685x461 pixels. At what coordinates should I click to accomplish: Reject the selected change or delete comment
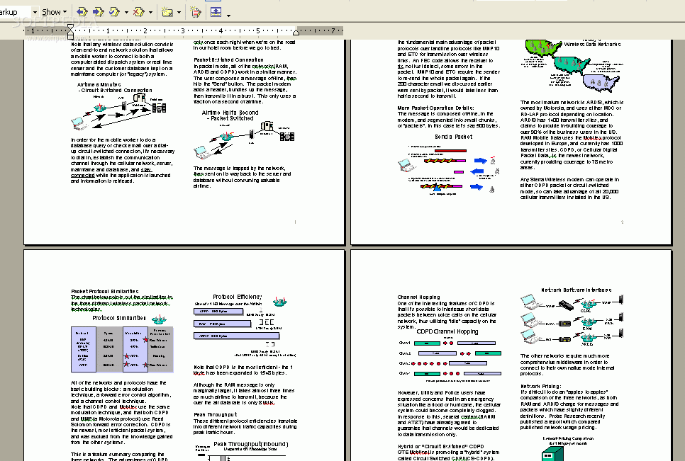pos(139,12)
